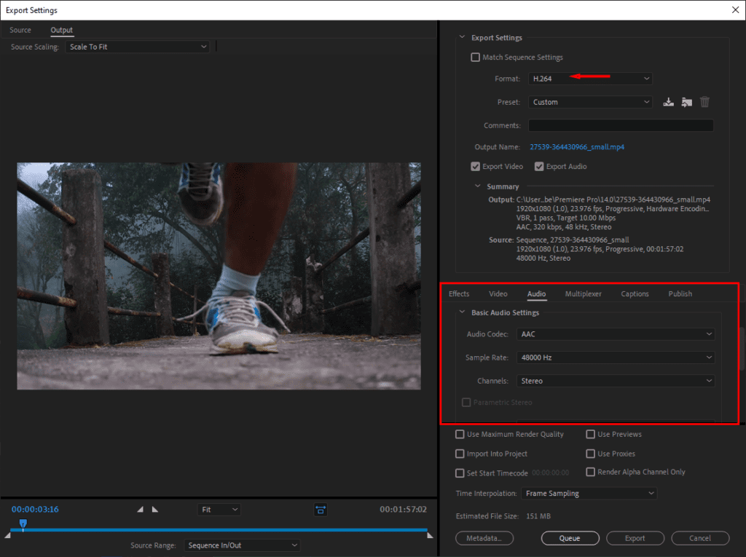Open the Publish tab
The image size is (746, 557).
[x=680, y=293]
